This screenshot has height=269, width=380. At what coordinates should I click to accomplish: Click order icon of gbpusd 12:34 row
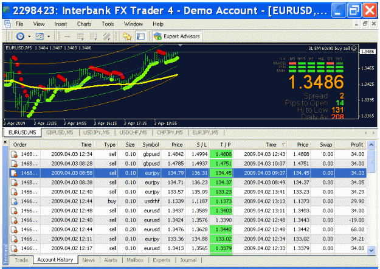click(15, 154)
